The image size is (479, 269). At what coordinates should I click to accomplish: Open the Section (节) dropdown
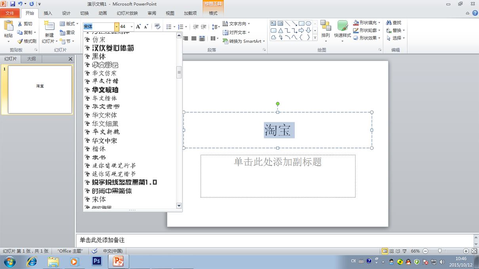tap(67, 41)
